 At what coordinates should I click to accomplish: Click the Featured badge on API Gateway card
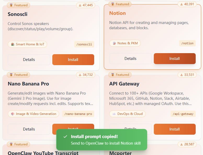120,75
